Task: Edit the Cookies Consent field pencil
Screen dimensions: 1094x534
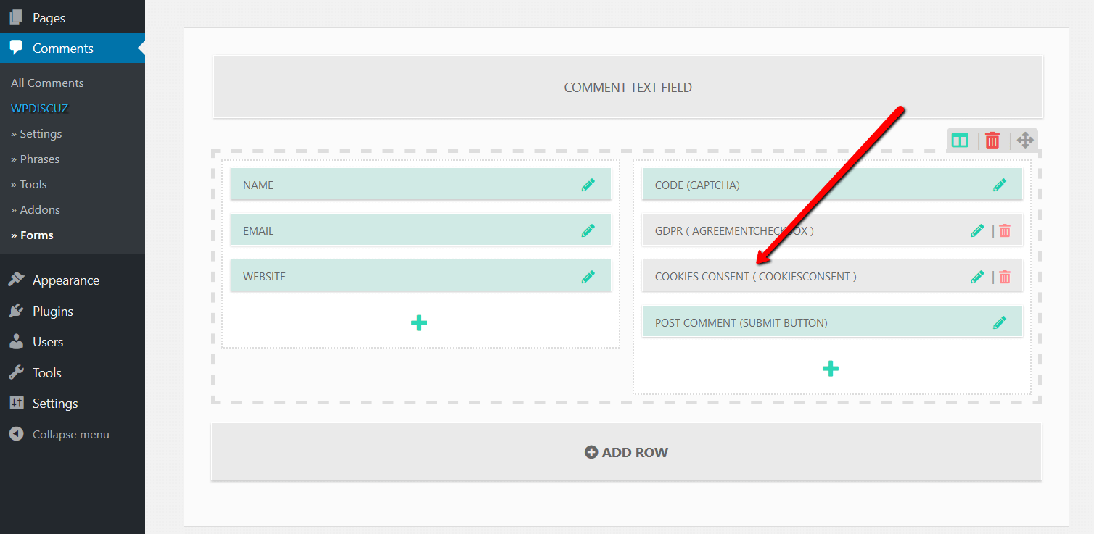Action: (x=977, y=276)
